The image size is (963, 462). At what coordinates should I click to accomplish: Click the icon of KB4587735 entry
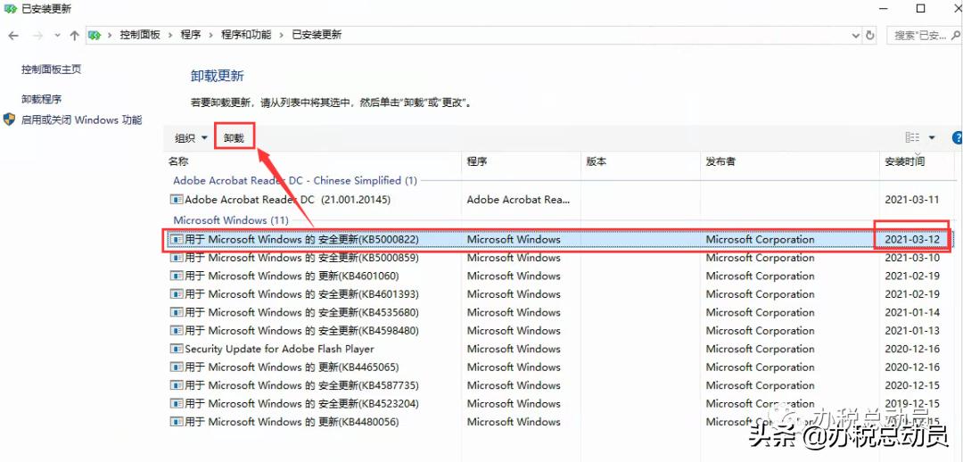[177, 386]
